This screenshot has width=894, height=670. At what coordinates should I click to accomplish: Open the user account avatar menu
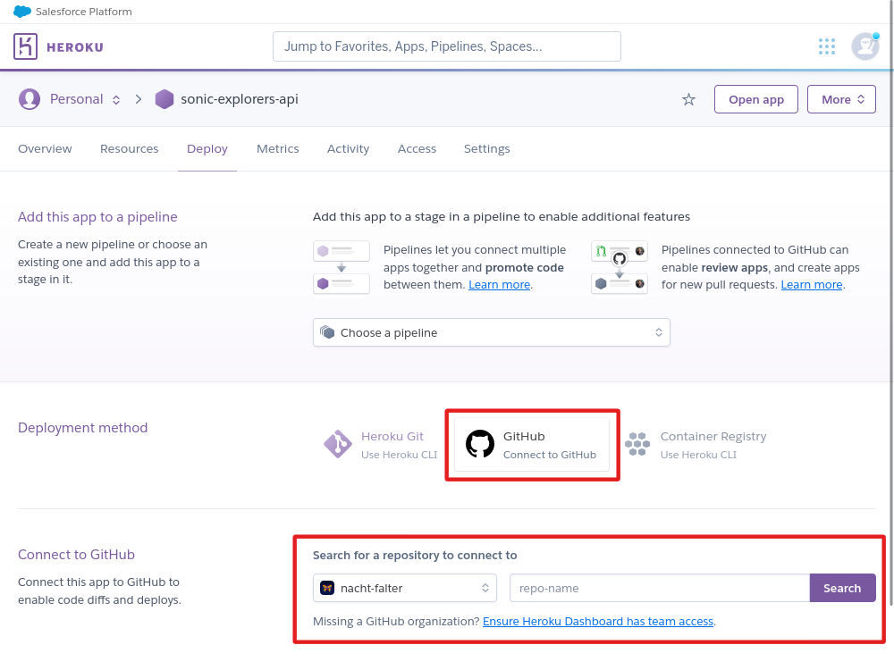point(864,46)
